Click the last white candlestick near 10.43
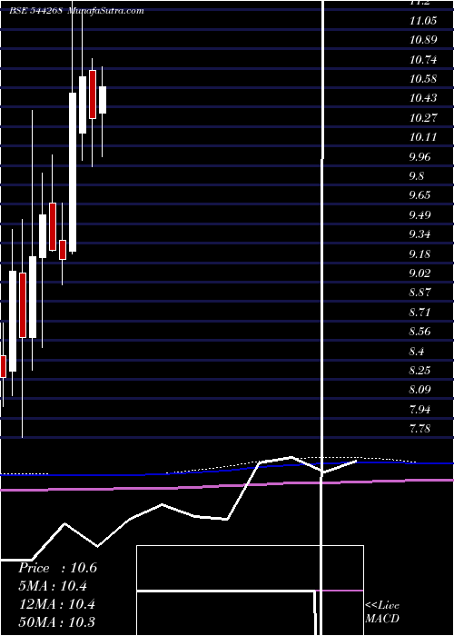 pyautogui.click(x=103, y=100)
